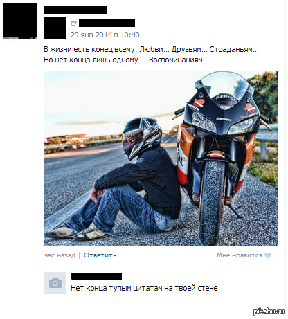Click the post line Но нет конца лишь одному

(x=126, y=60)
